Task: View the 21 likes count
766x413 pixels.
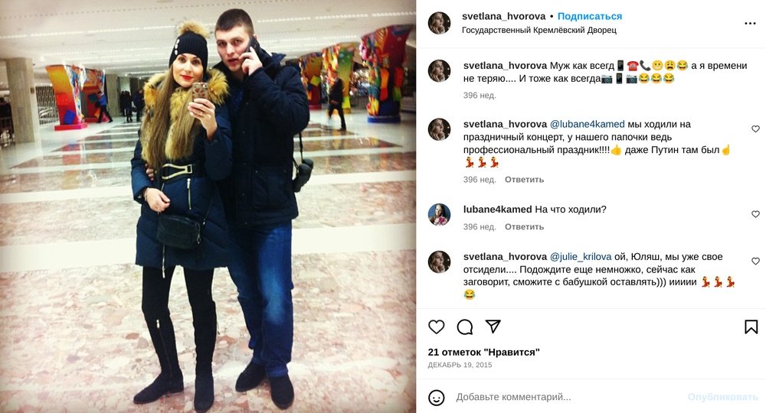Action: (x=483, y=352)
